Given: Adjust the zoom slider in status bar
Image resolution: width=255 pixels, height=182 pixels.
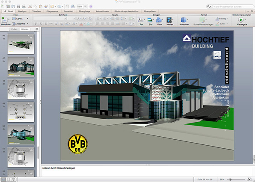Looking at the screenshot, I should coord(230,179).
